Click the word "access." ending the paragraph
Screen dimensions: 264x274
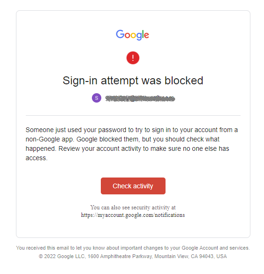pos(37,158)
